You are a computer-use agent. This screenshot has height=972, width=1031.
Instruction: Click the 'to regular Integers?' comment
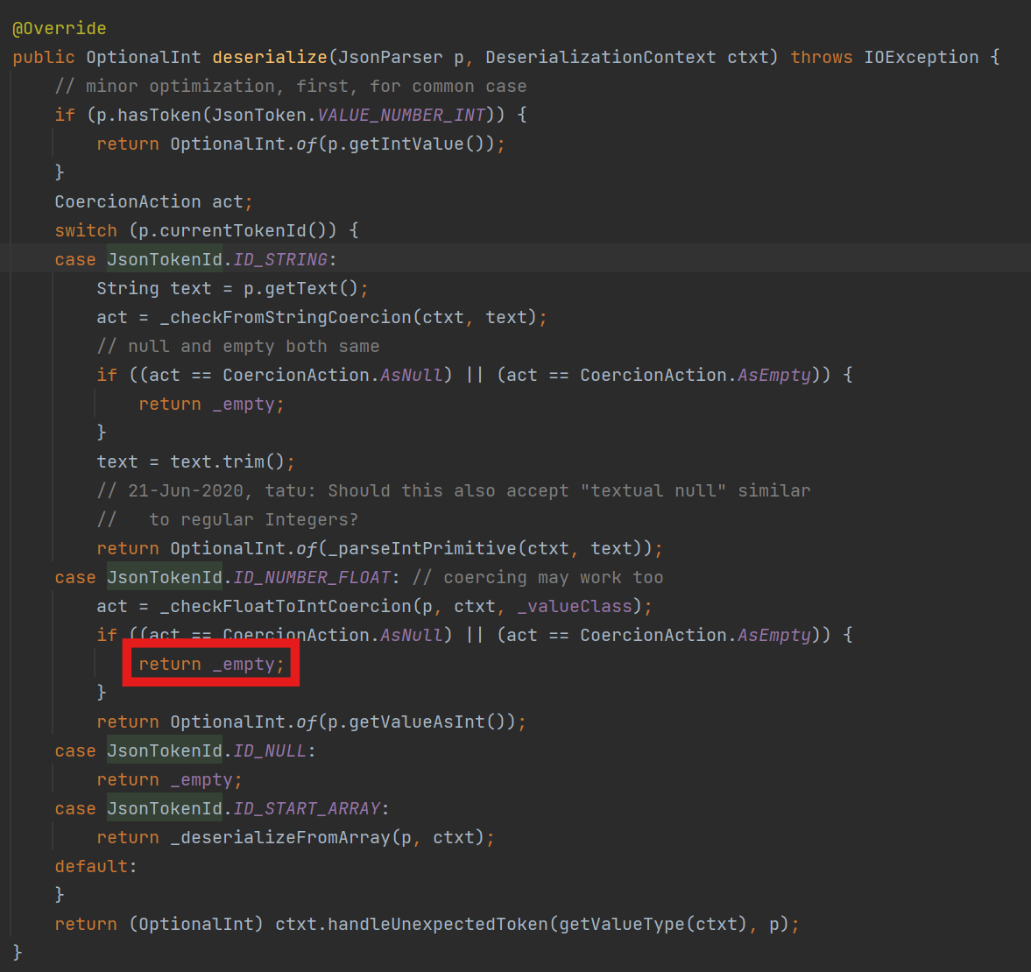(228, 520)
